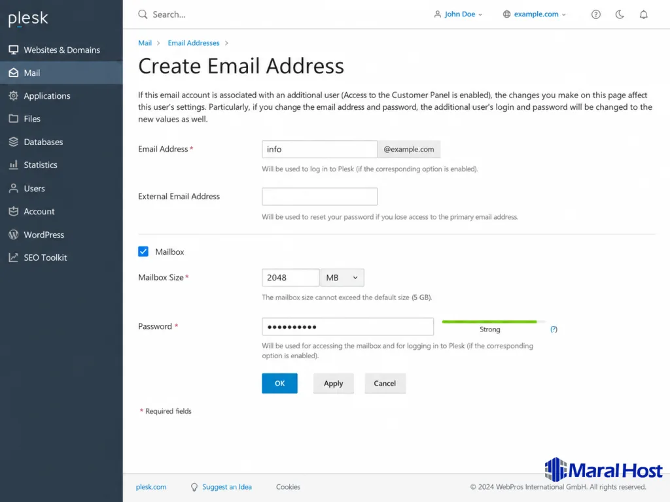The image size is (670, 502).
Task: Click the lightbulb icon near Suggest an Idea
Action: [x=194, y=487]
